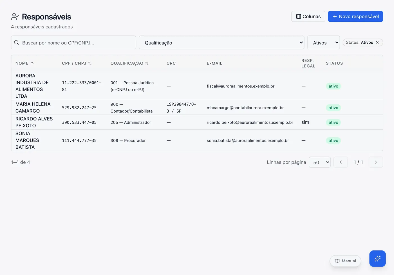The width and height of the screenshot is (394, 275).
Task: Click the CRC column header
Action: [x=171, y=63]
